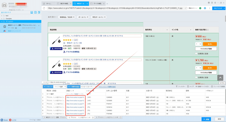Switch to the ホーム tab

click(49, 4)
